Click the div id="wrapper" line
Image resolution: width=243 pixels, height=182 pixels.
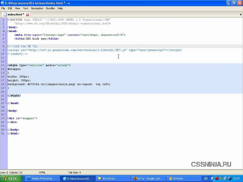tap(22, 118)
